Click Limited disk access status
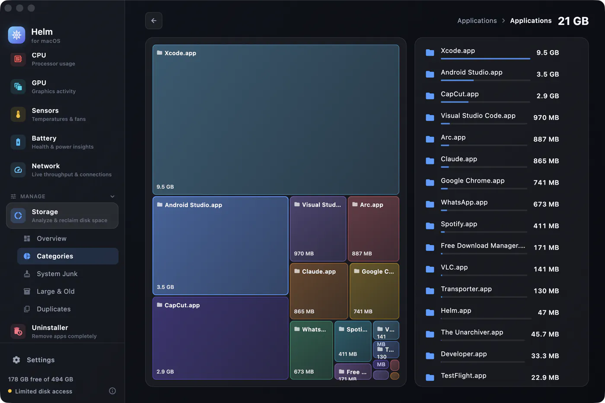Image resolution: width=605 pixels, height=403 pixels. (44, 391)
